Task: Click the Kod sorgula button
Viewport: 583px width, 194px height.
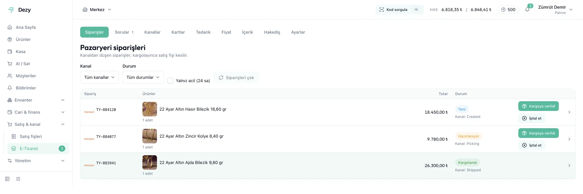Action: click(399, 10)
